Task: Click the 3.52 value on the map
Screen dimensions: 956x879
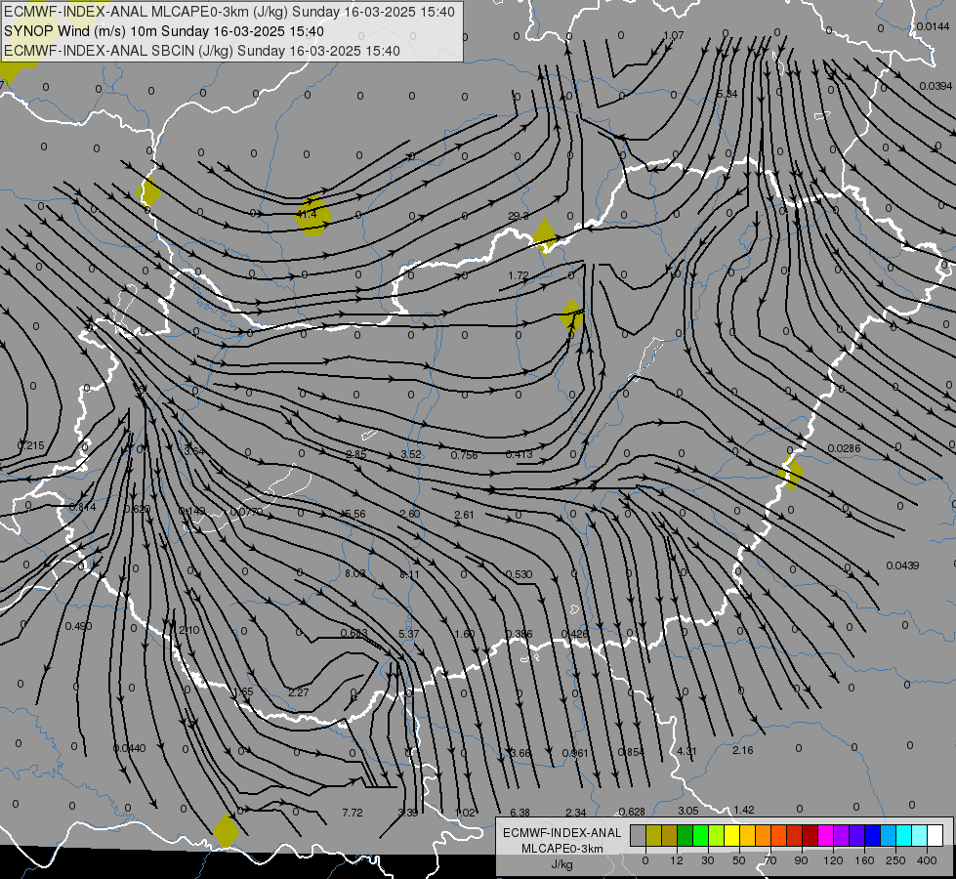Action: pos(411,454)
